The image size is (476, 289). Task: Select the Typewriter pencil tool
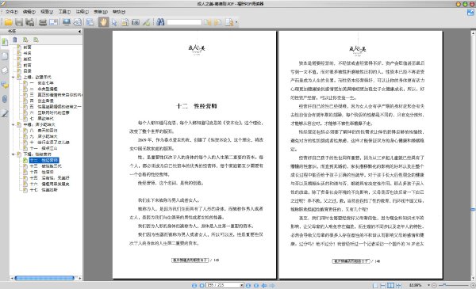coord(146,22)
